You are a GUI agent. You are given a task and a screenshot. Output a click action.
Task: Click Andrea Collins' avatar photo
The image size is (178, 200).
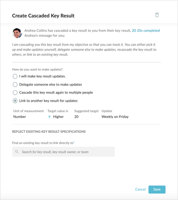point(17,33)
